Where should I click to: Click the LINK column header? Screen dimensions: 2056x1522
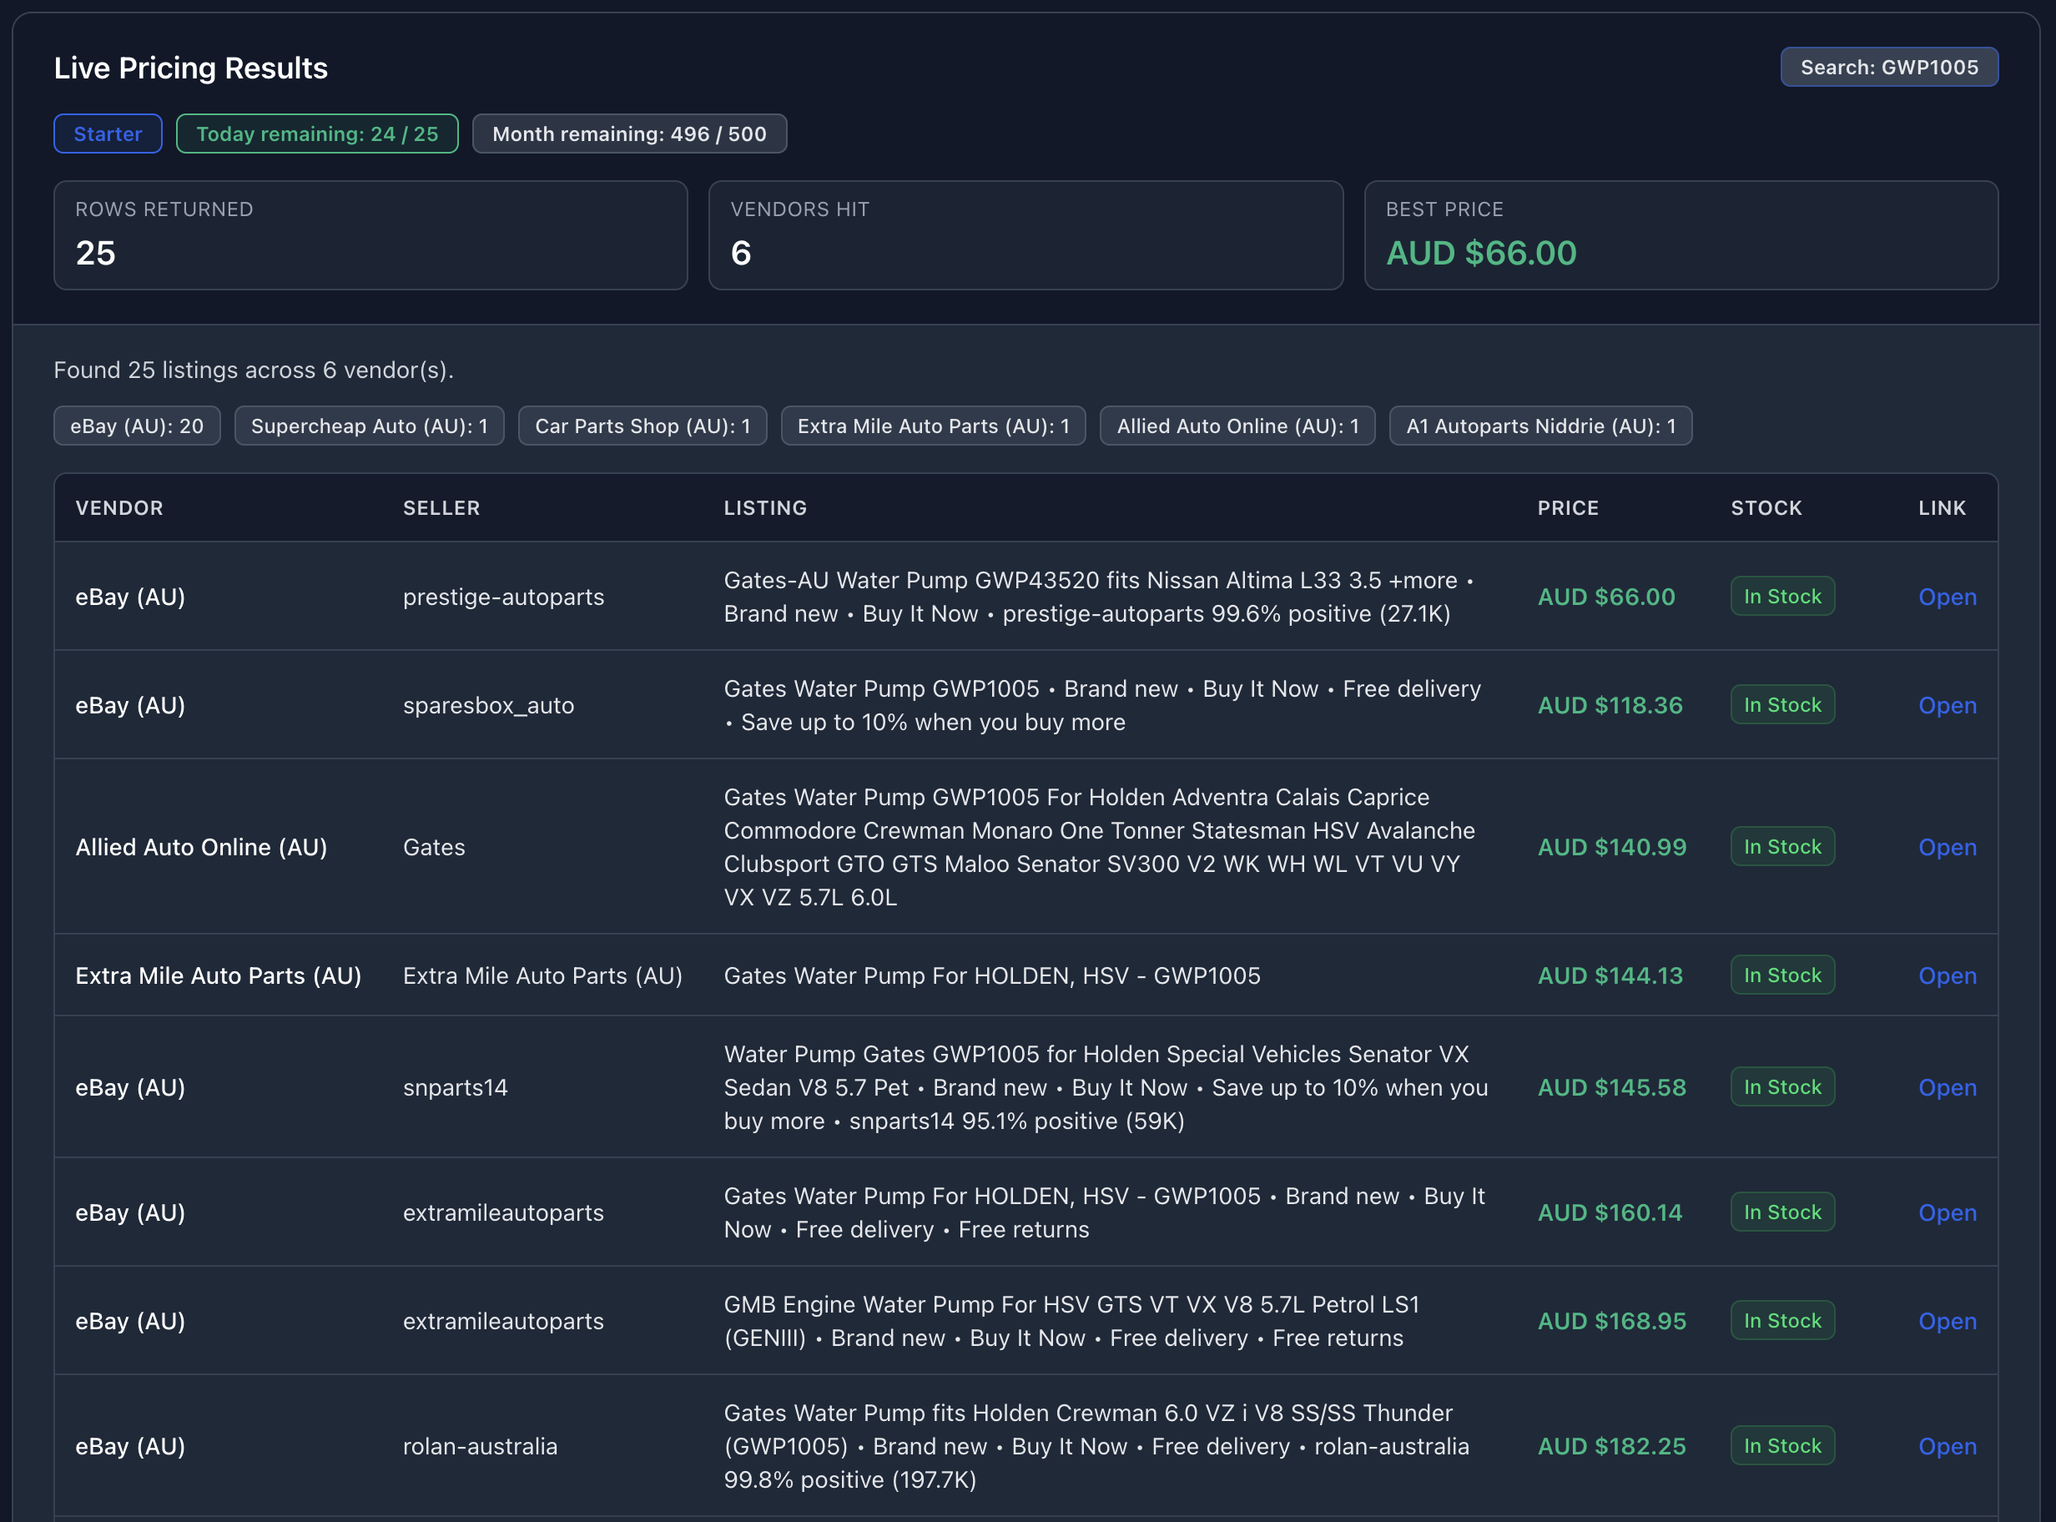1942,507
